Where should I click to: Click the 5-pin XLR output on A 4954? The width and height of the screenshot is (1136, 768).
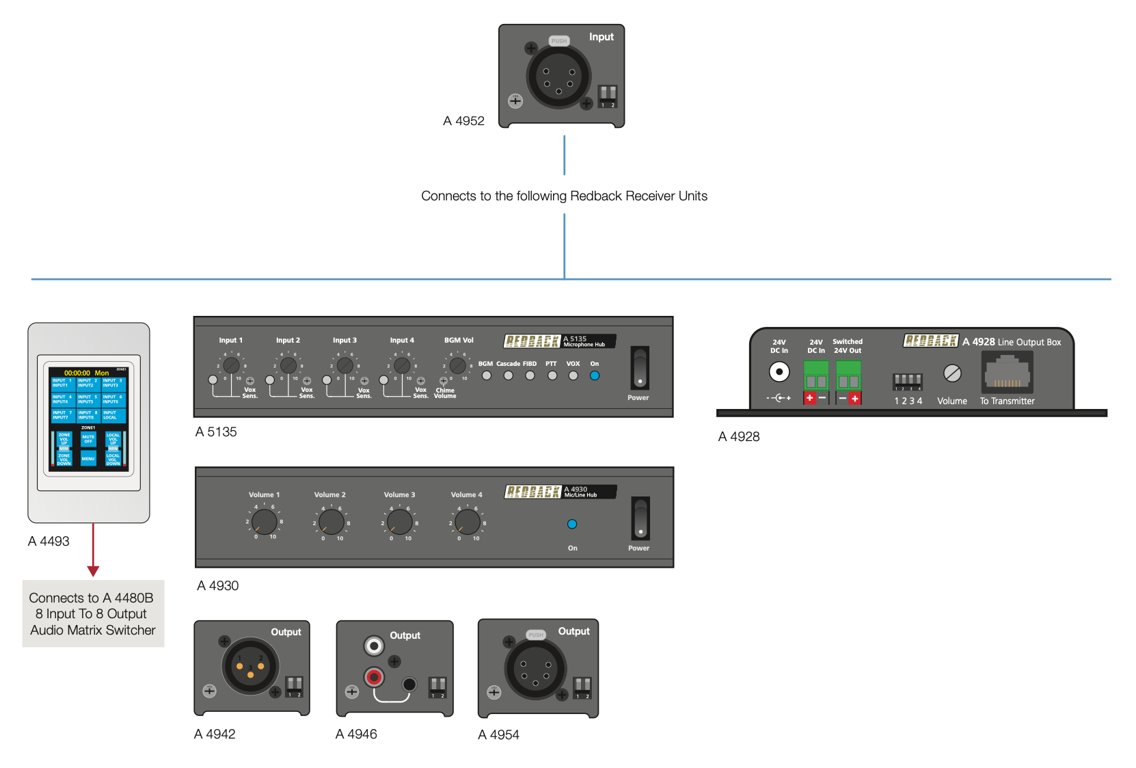(535, 670)
